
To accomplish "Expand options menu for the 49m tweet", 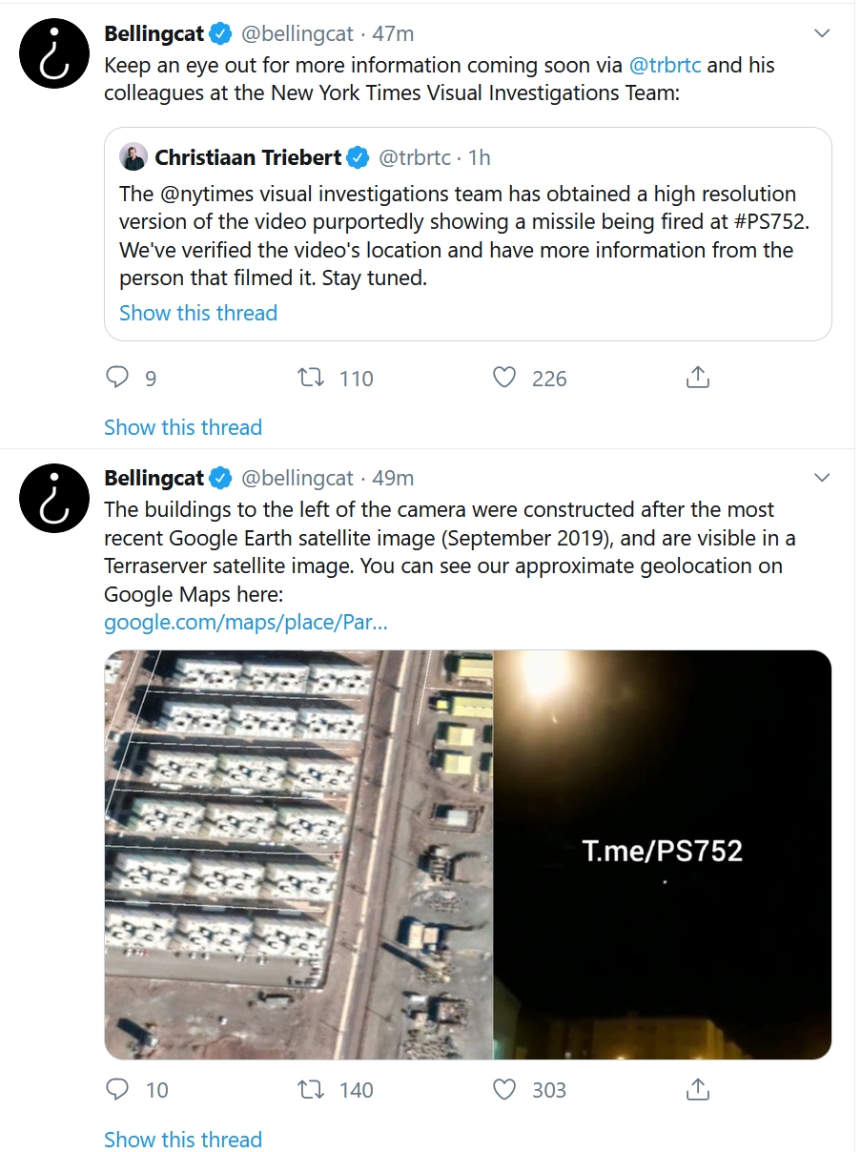I will [x=822, y=477].
